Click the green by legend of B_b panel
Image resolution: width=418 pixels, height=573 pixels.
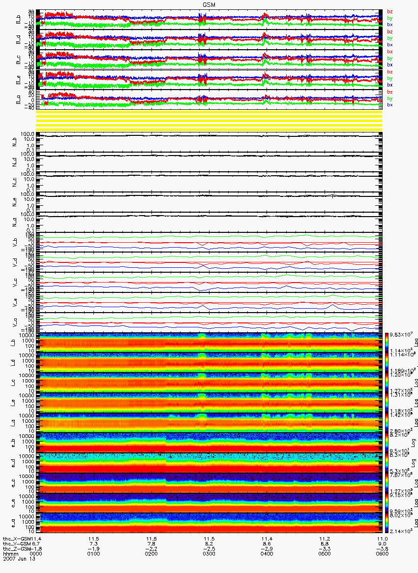pos(390,18)
